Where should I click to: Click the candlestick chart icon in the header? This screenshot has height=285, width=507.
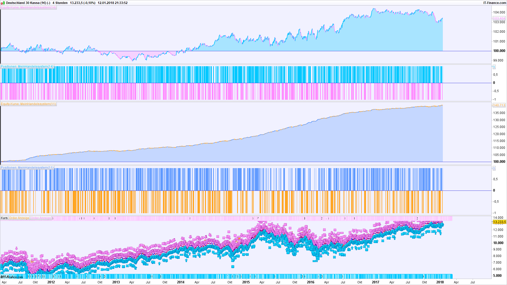pyautogui.click(x=3, y=3)
